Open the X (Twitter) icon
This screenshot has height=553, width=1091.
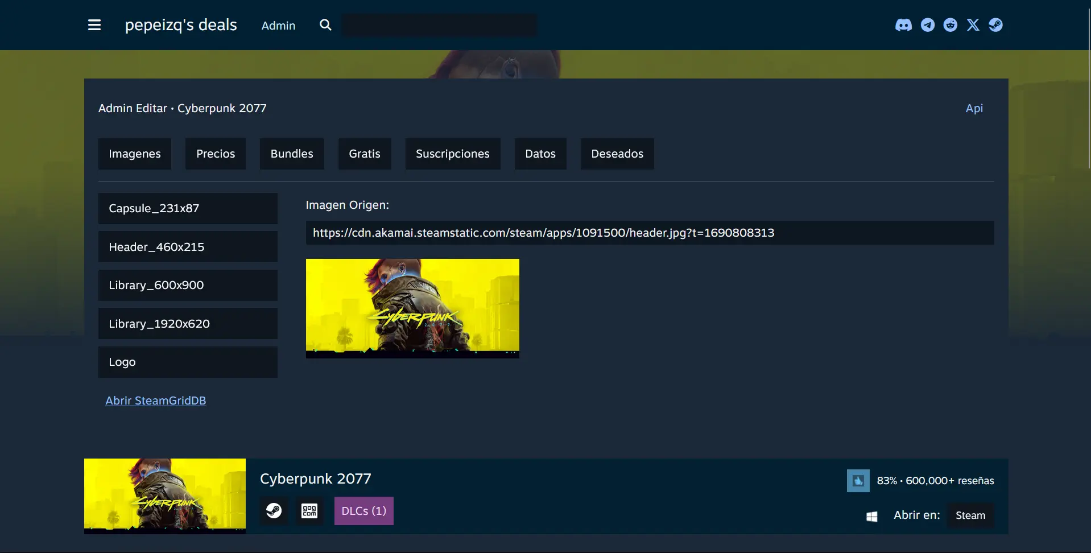click(973, 25)
